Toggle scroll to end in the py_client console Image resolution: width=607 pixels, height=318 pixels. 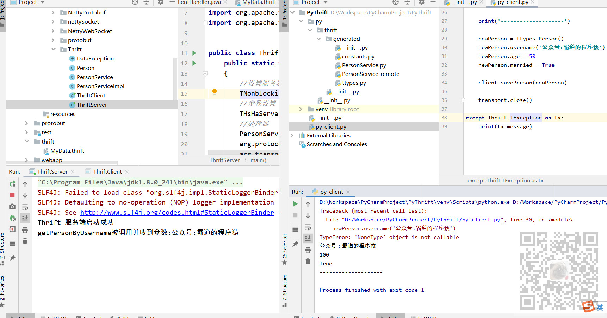pyautogui.click(x=308, y=238)
